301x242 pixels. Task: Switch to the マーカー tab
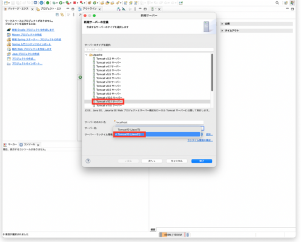(10, 145)
